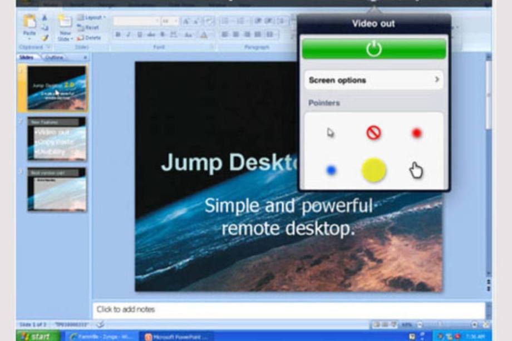Switch to the Slides pane tab

click(x=27, y=57)
